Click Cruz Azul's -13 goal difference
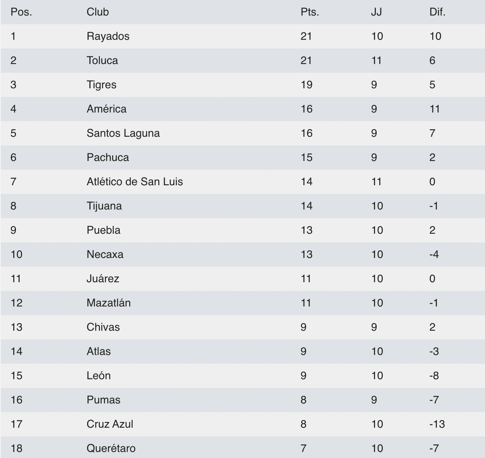This screenshot has height=458, width=485. point(437,424)
